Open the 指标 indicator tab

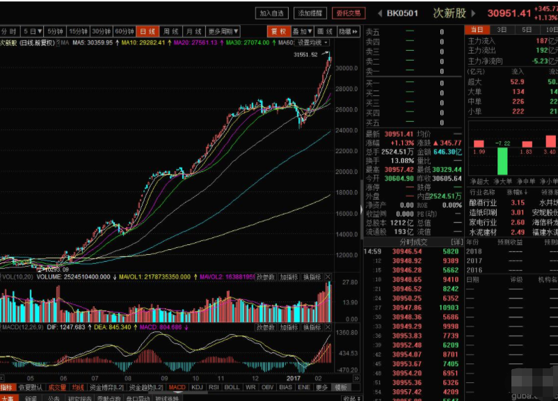tap(6, 387)
